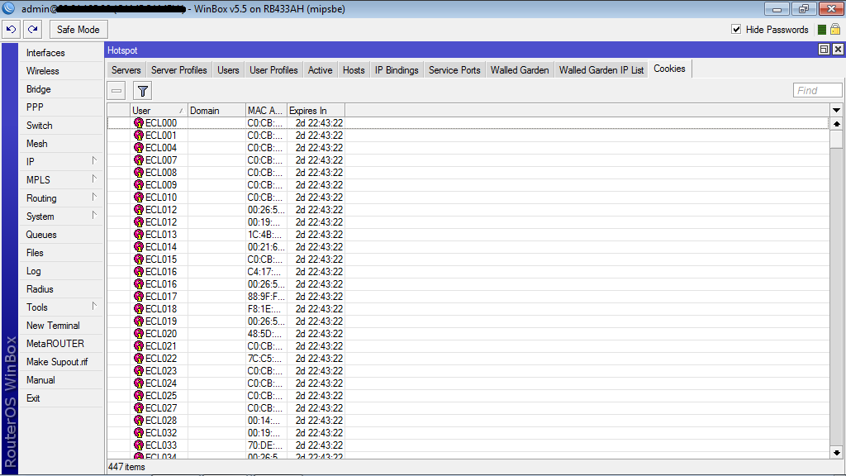Click the Redo arrow icon
This screenshot has width=846, height=476.
[x=33, y=29]
